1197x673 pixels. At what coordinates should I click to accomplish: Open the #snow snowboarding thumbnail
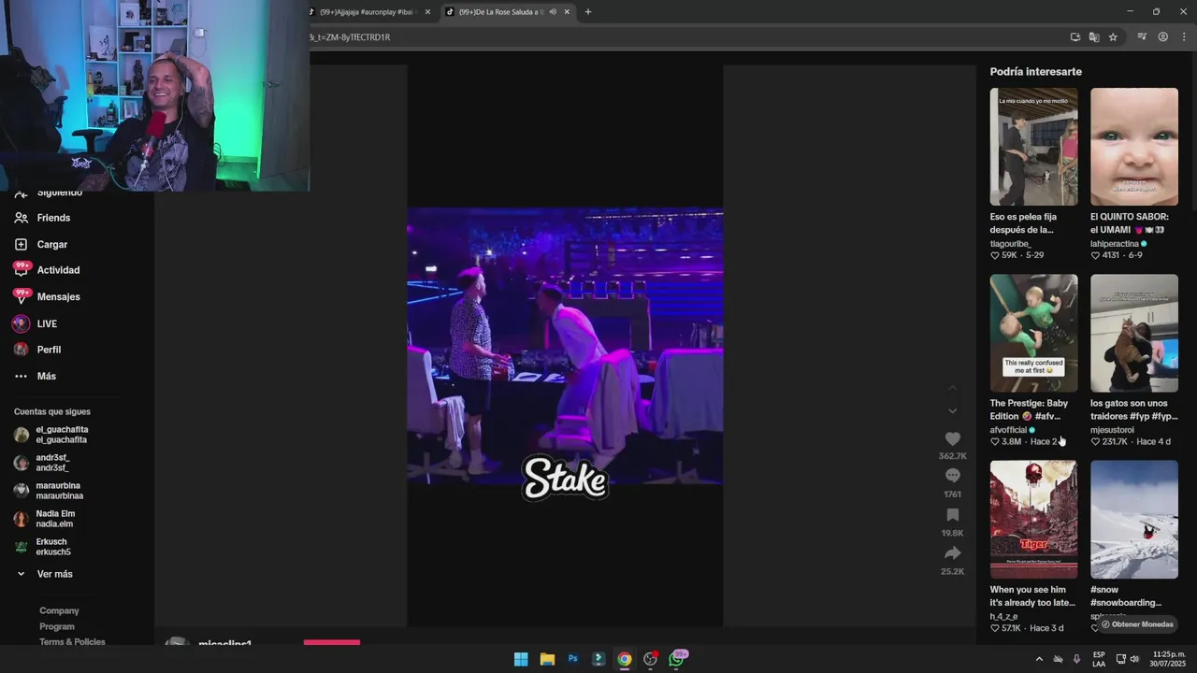1134,519
